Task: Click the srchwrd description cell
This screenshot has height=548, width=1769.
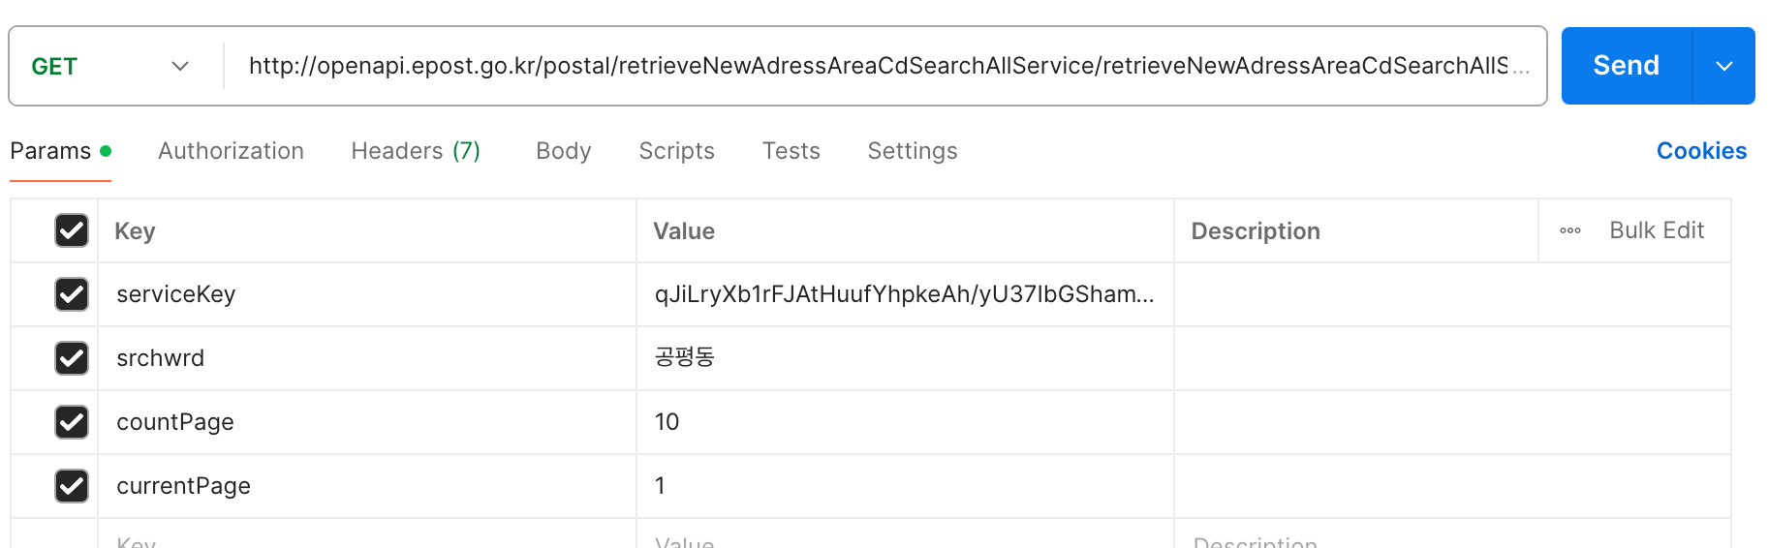Action: click(1452, 358)
